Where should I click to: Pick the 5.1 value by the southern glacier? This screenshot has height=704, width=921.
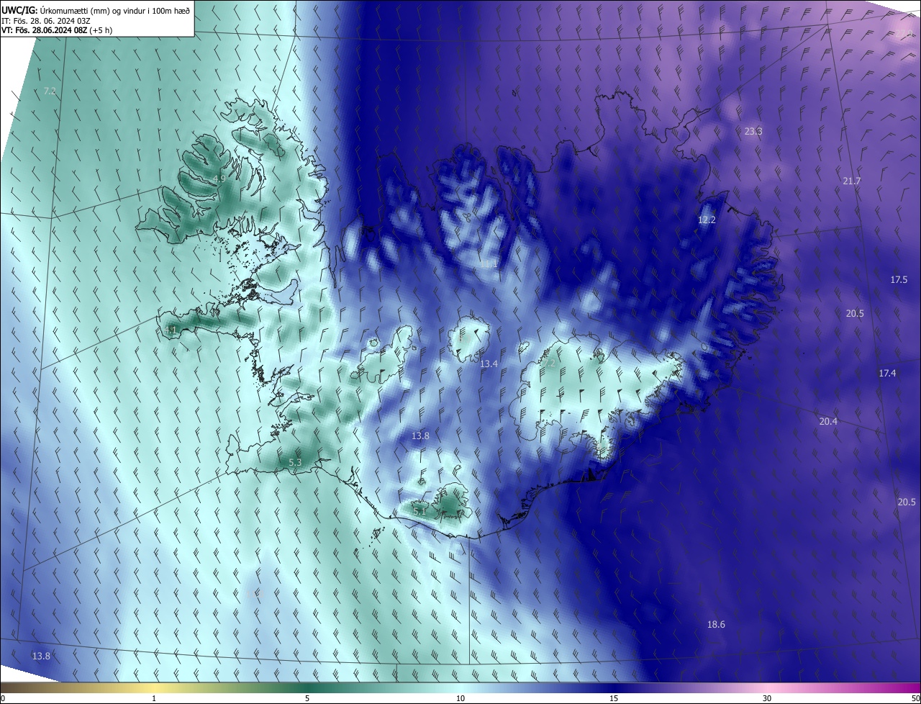tap(419, 511)
